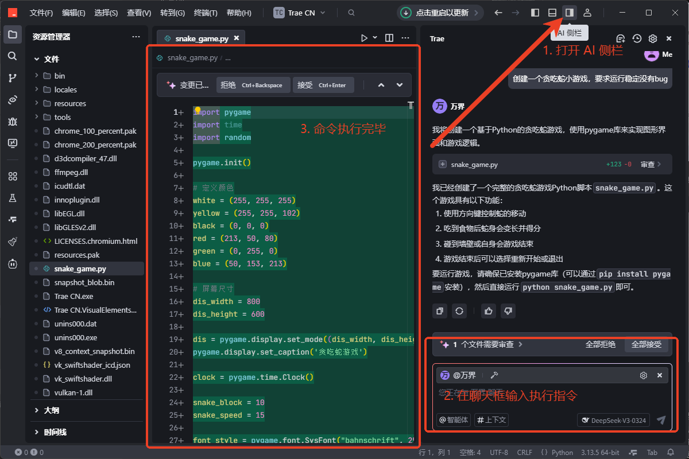Split the editor with split icon
This screenshot has width=689, height=459.
point(389,38)
